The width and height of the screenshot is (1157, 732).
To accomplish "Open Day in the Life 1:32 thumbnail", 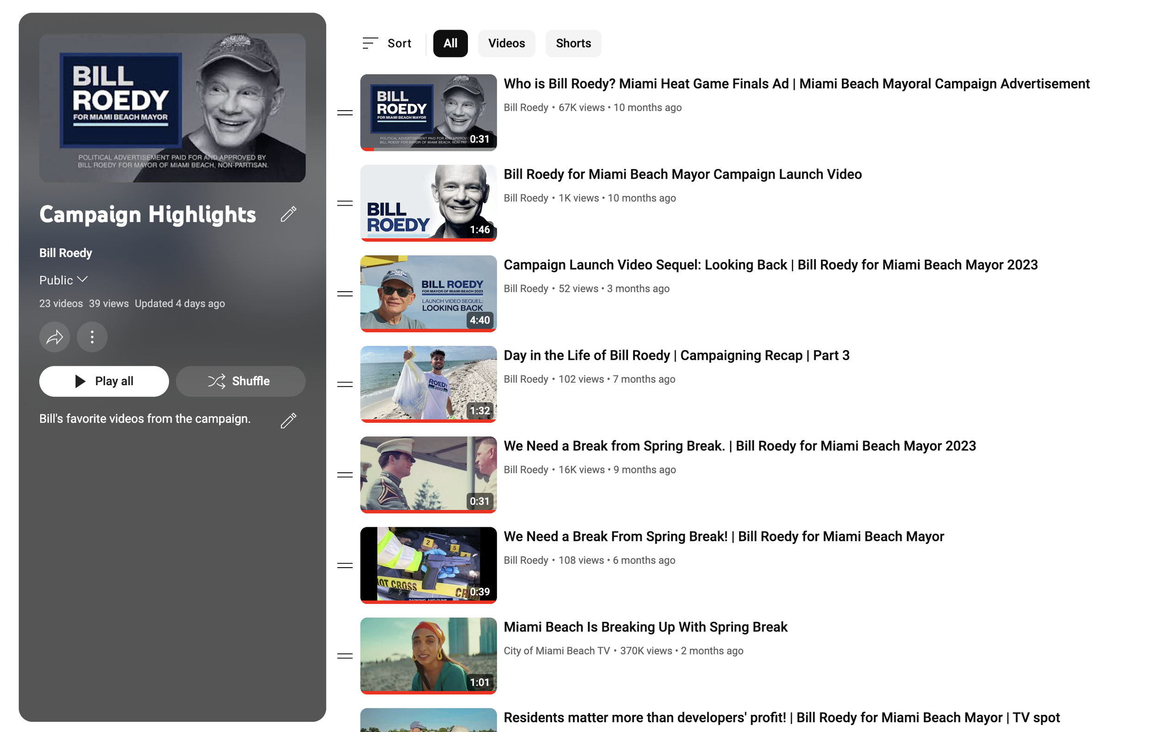I will [428, 384].
